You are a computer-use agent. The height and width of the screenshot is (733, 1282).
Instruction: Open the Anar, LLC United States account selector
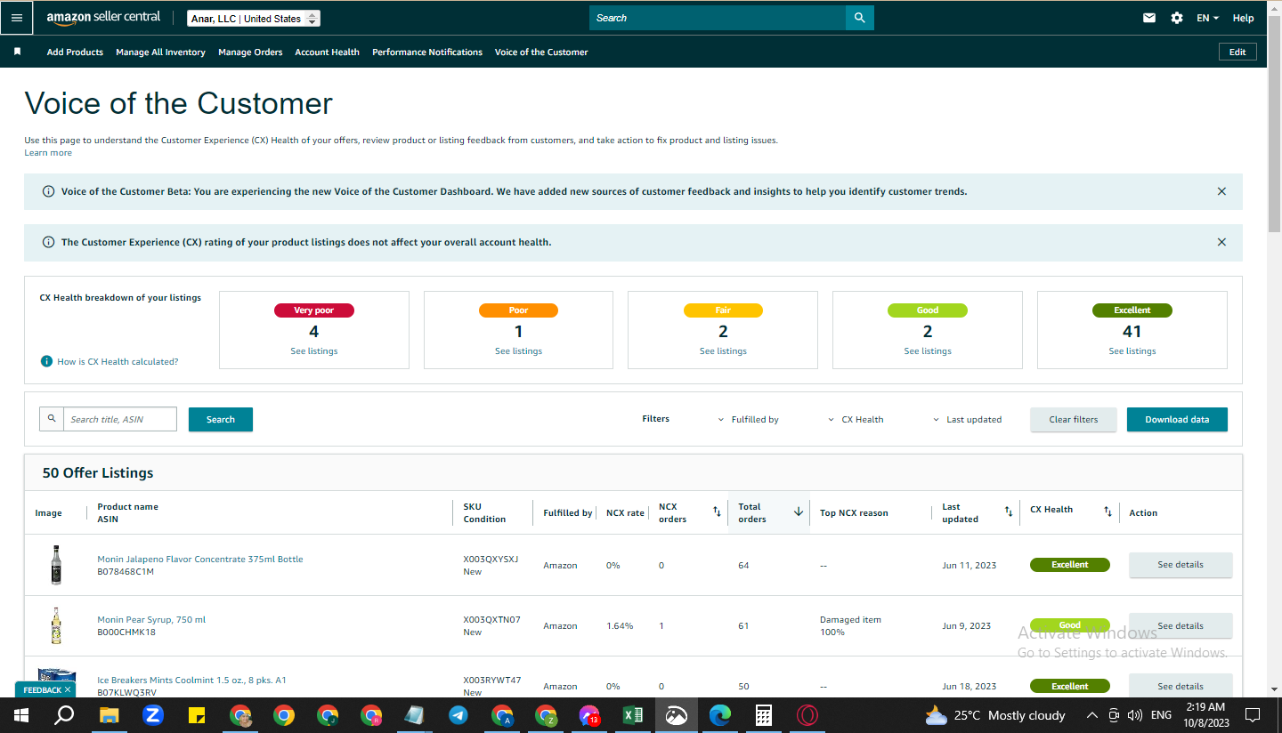tap(254, 19)
